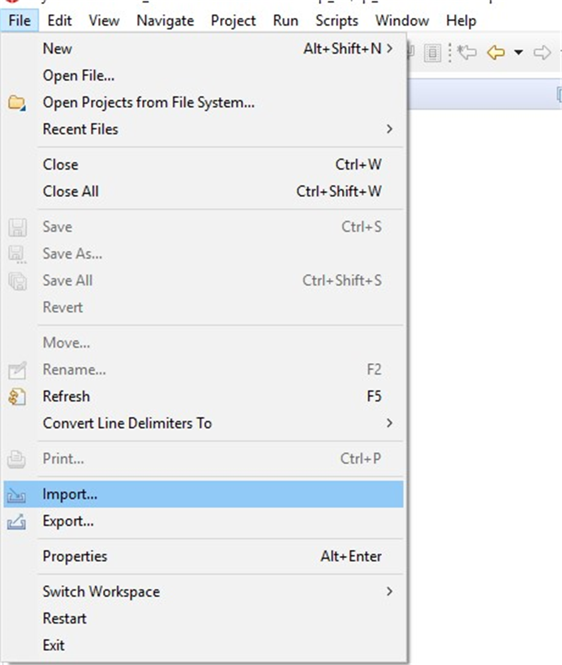The height and width of the screenshot is (665, 562).
Task: Expand Convert Line Delimiters To submenu
Action: 390,423
